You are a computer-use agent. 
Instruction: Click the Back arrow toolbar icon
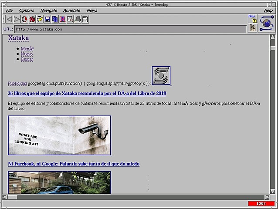pos(10,19)
